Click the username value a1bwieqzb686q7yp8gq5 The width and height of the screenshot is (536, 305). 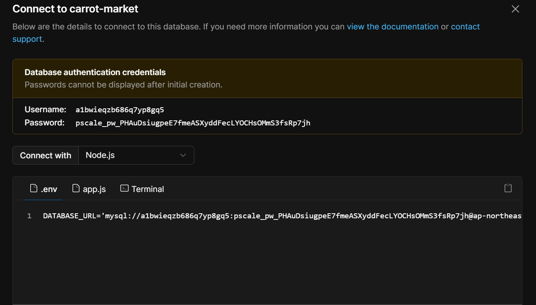coord(120,110)
